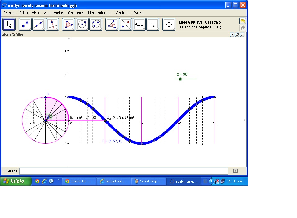Click the curve point at 2π endpoint

click(215, 97)
